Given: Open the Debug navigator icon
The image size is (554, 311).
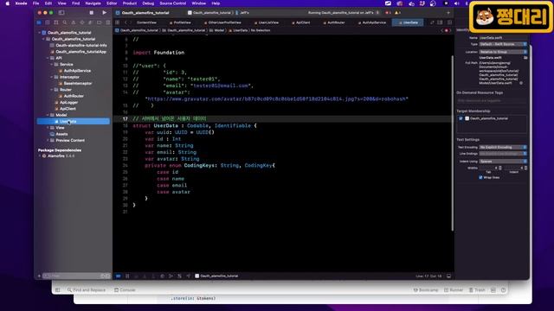Looking at the screenshot, I should click(x=90, y=22).
